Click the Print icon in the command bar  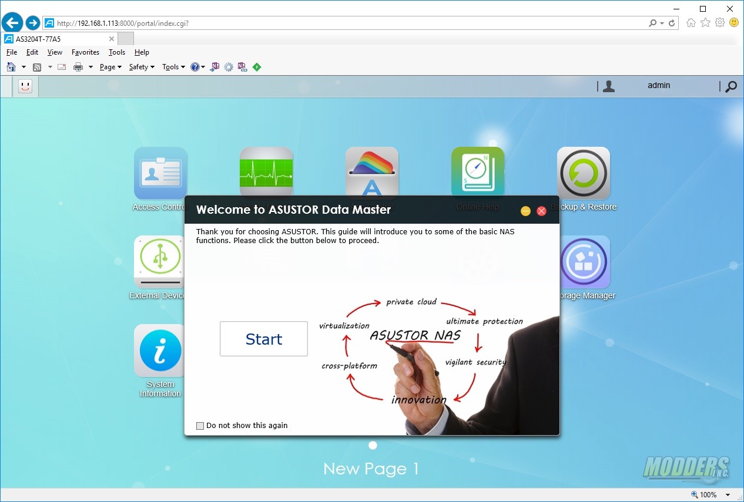pos(78,67)
